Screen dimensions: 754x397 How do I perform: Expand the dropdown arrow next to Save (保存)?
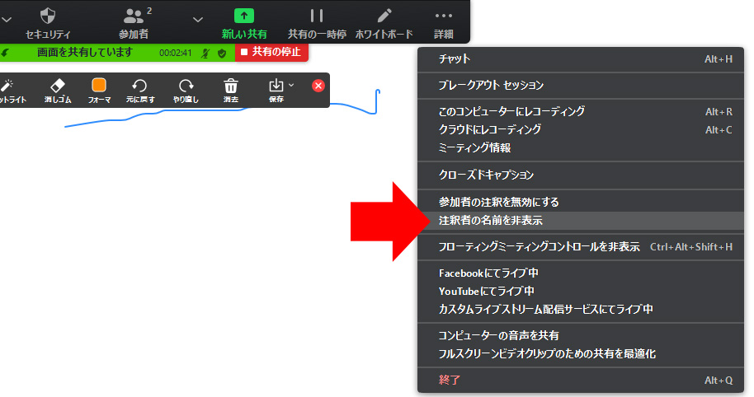coord(291,85)
